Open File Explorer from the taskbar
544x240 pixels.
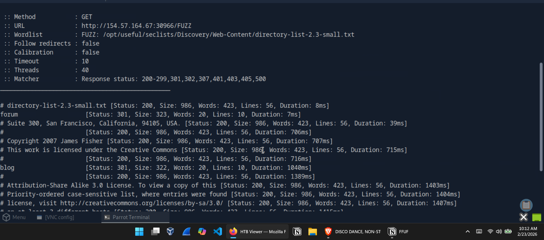pyautogui.click(x=312, y=231)
